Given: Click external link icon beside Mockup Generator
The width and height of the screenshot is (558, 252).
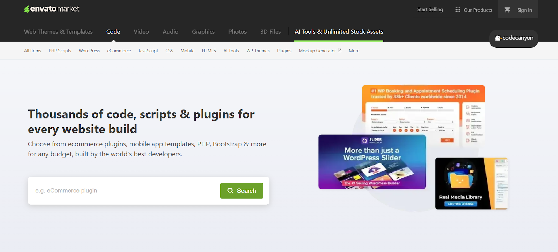Looking at the screenshot, I should 340,51.
